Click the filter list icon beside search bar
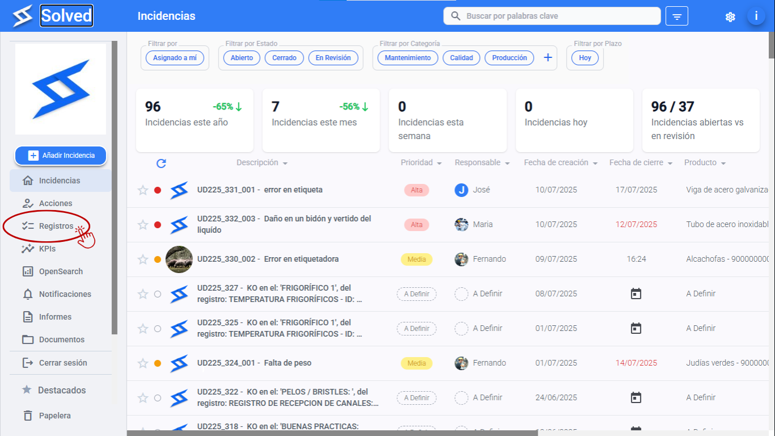The image size is (775, 436). 677,16
